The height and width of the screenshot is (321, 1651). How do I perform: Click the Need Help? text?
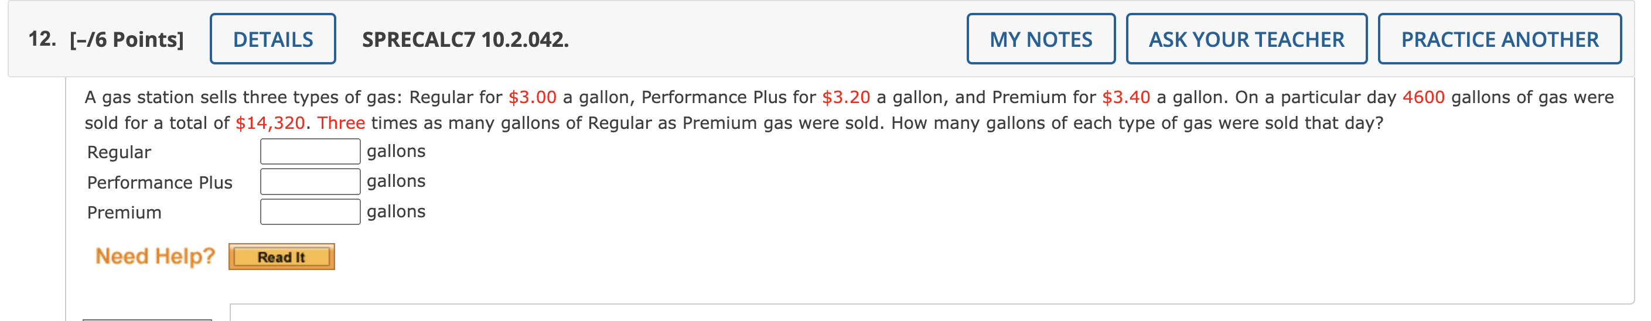pos(155,257)
